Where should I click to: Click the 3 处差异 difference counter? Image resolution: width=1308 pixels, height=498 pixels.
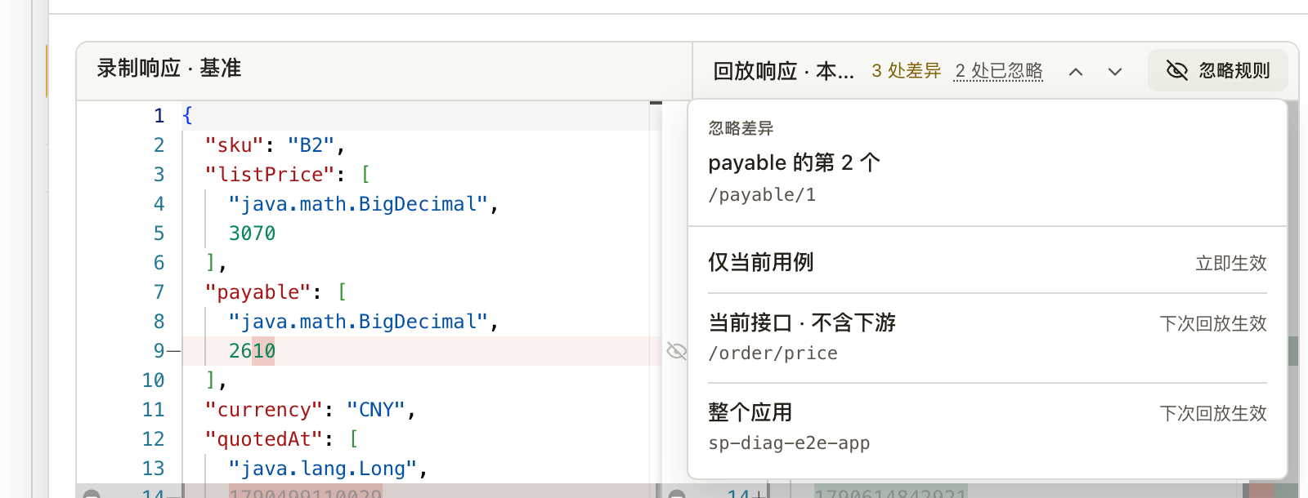coord(906,71)
